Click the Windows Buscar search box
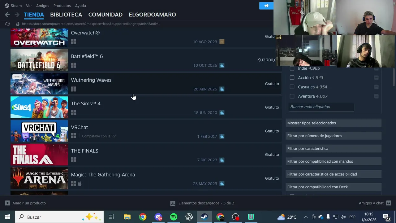Viewport: 396px width, 223px height. coord(59,217)
